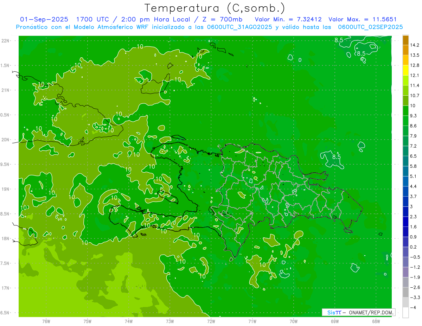Image resolution: width=422 pixels, height=326 pixels.
Task: Click the '21N' latitude label
Action: (x=6, y=90)
